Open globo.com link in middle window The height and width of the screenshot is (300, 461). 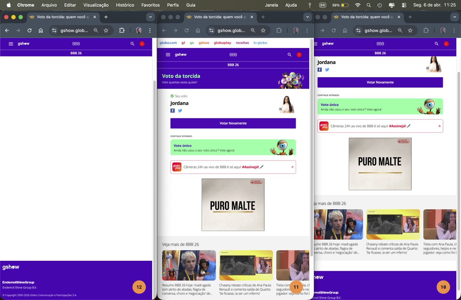click(x=168, y=43)
